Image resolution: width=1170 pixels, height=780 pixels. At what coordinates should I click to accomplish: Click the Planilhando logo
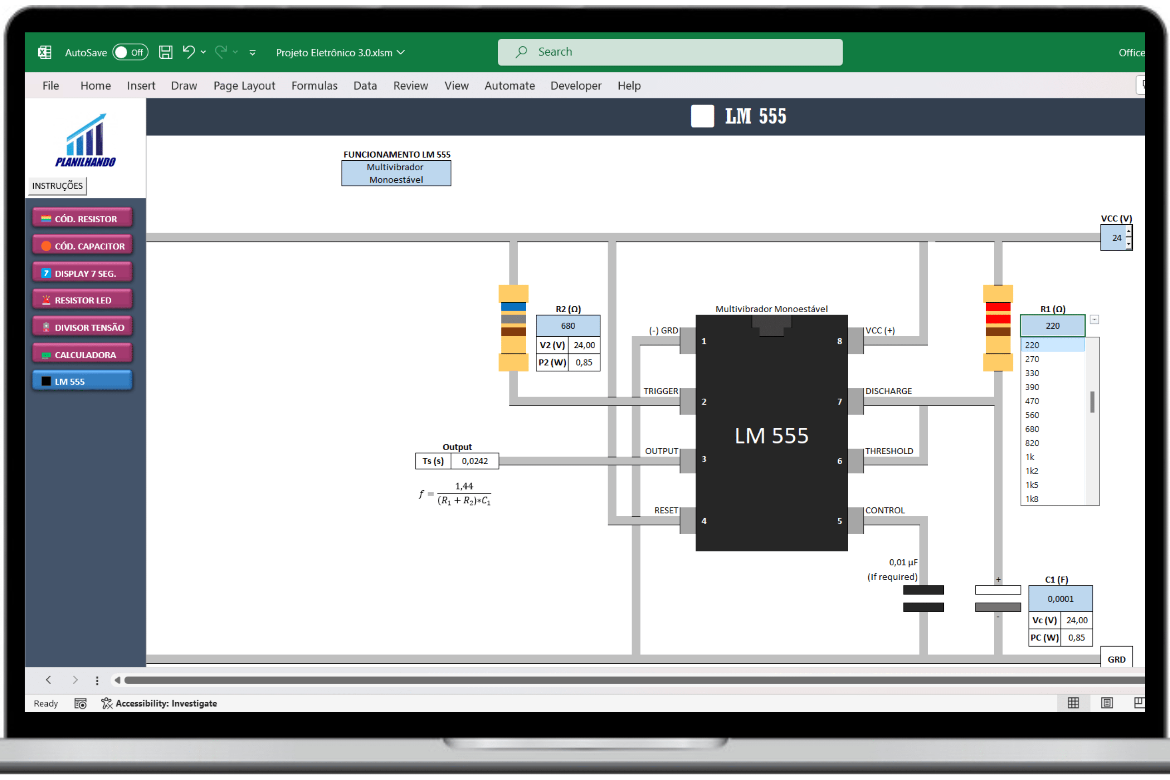click(85, 140)
